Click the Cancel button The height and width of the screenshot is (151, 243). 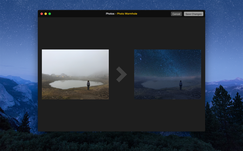point(176,14)
